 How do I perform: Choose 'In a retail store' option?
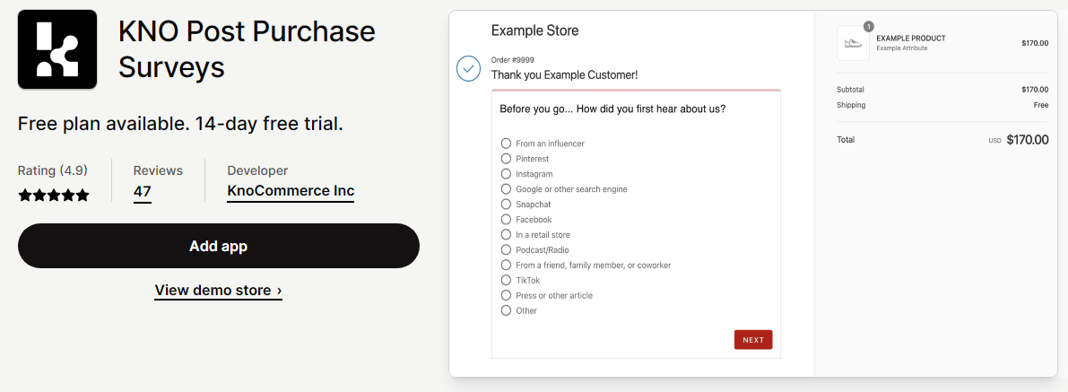[506, 235]
